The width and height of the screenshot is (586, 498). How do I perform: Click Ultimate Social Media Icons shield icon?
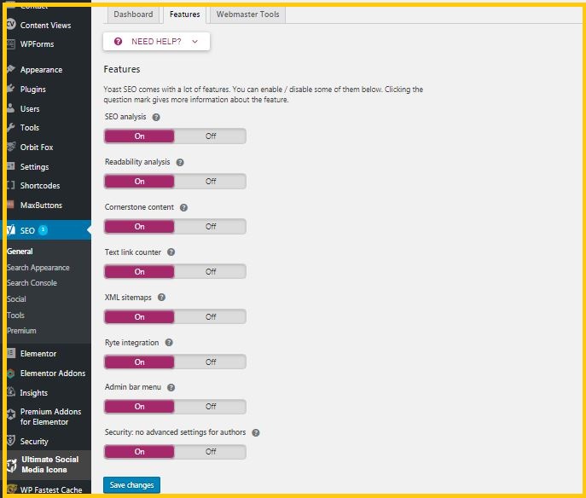[x=12, y=465]
